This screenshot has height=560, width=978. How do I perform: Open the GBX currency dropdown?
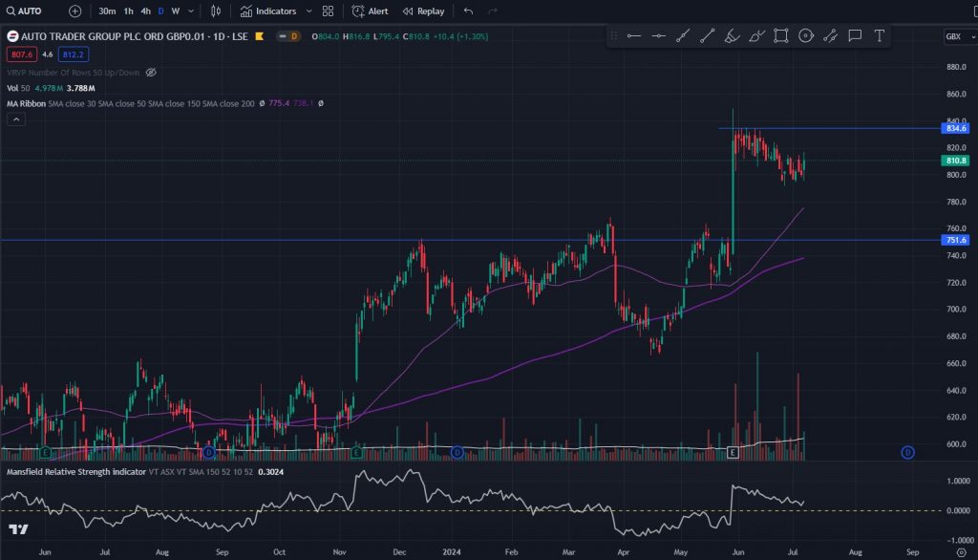(956, 36)
